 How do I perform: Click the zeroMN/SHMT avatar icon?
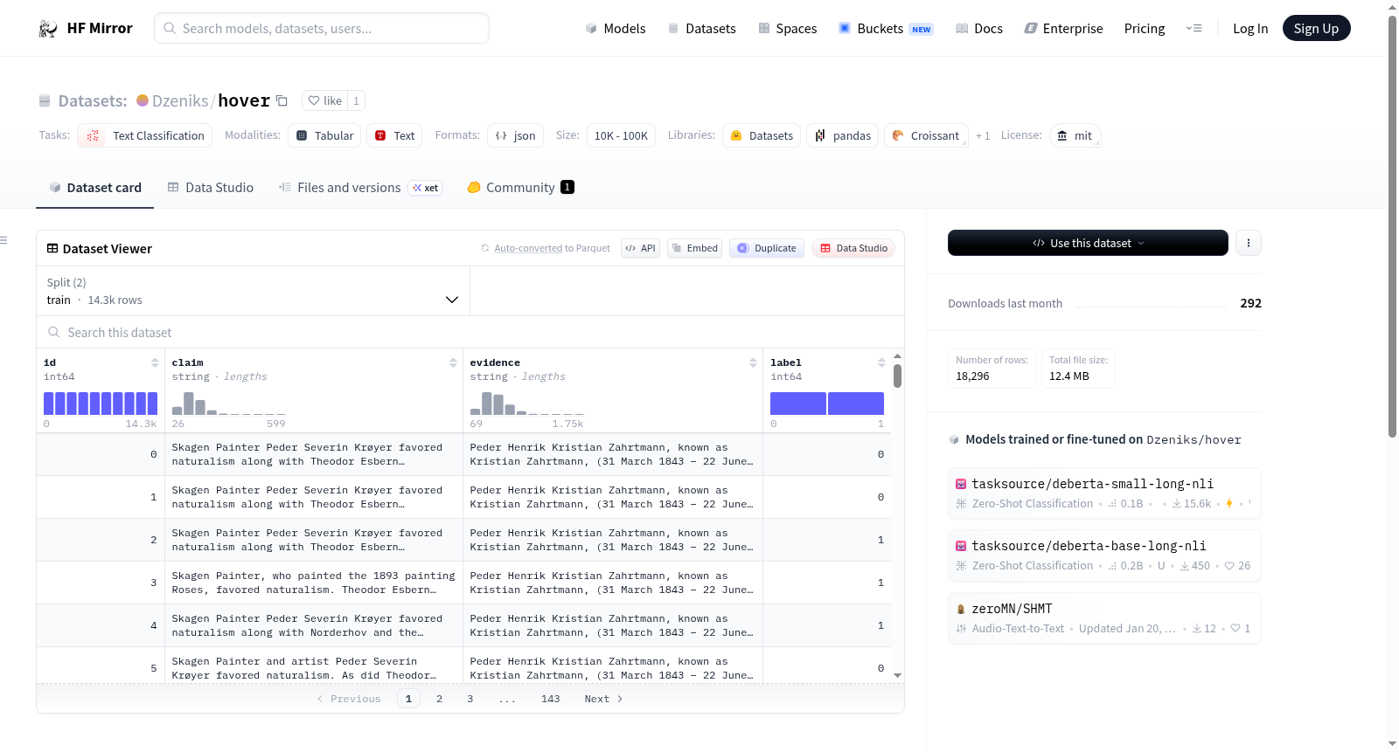tap(961, 609)
